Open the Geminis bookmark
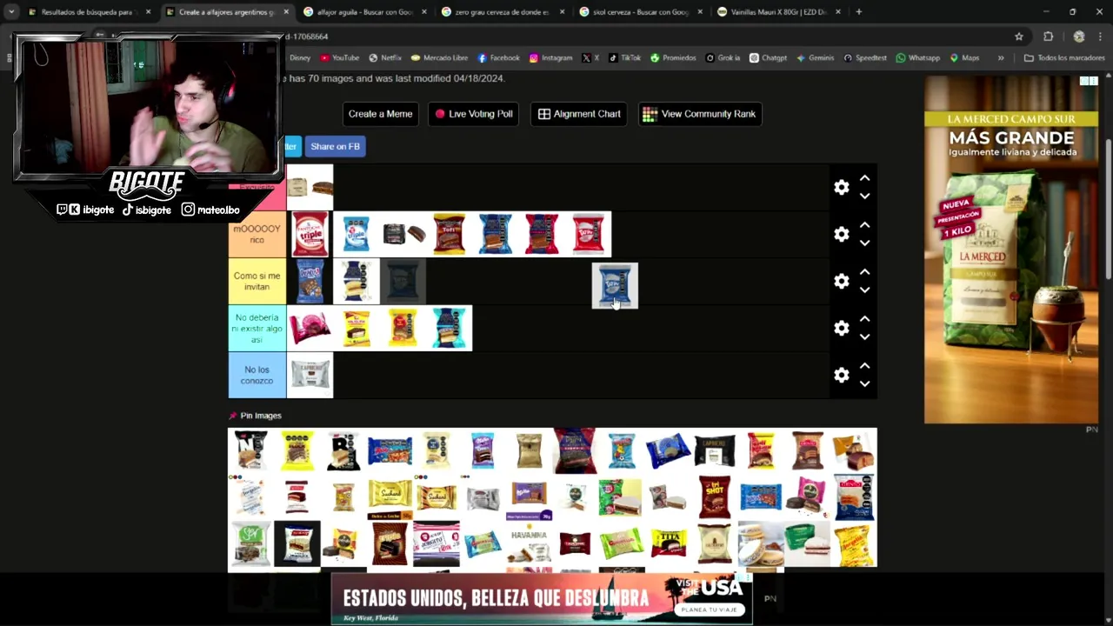Image resolution: width=1113 pixels, height=626 pixels. pos(814,58)
